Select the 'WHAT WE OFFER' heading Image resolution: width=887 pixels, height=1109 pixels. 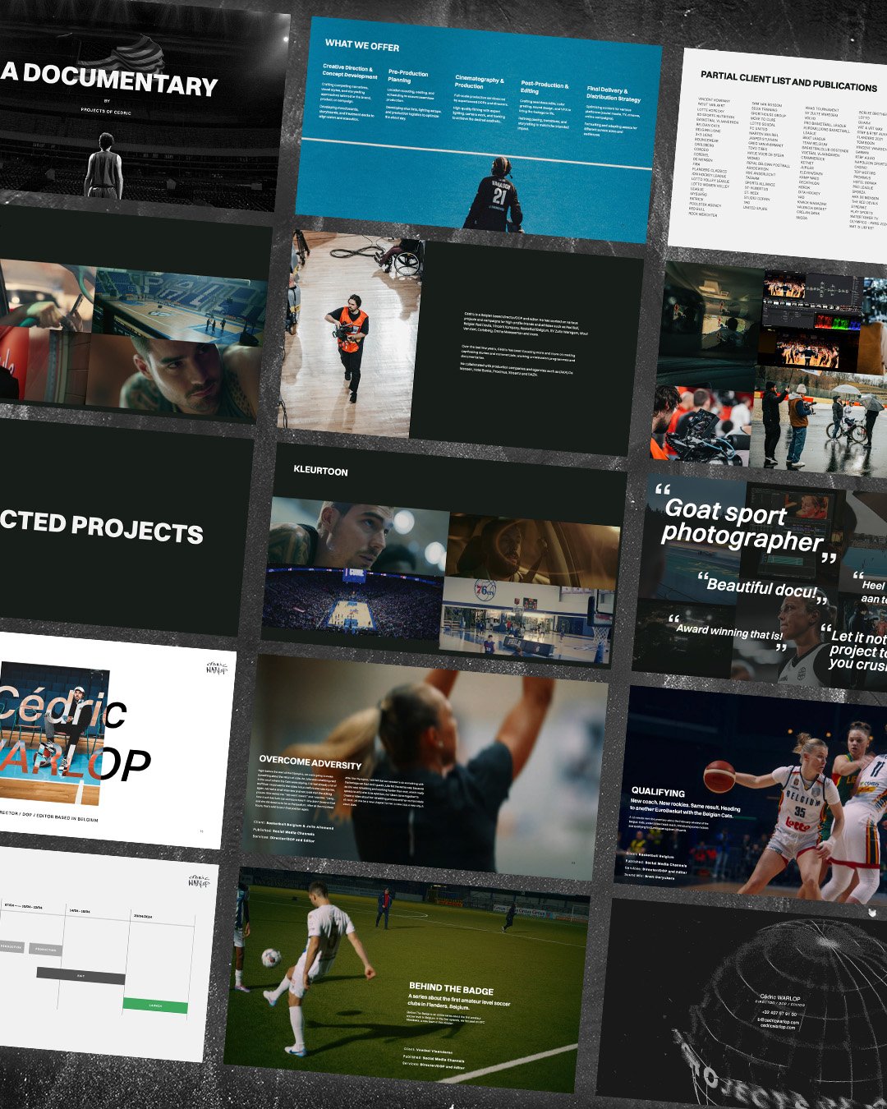pos(362,44)
